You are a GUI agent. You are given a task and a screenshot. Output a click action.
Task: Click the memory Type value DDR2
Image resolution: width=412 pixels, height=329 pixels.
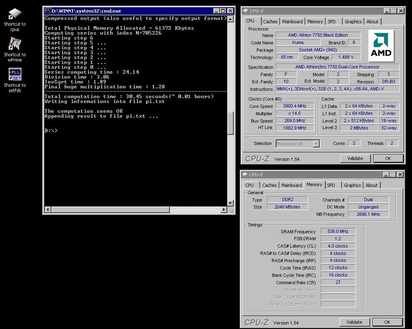click(287, 200)
